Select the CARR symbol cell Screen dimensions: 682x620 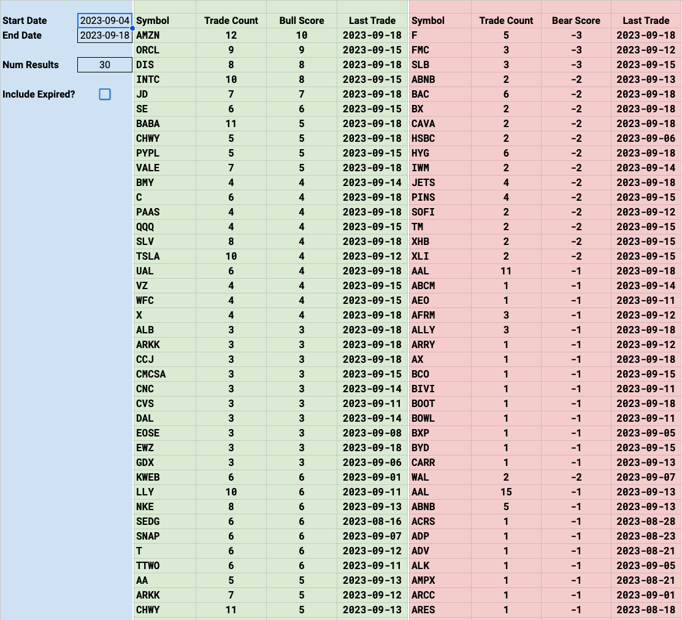[x=440, y=462]
